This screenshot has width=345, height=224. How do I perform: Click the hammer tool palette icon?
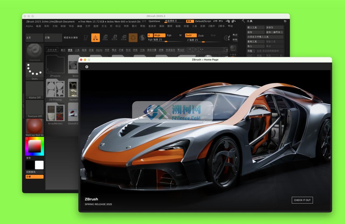[x=243, y=21]
